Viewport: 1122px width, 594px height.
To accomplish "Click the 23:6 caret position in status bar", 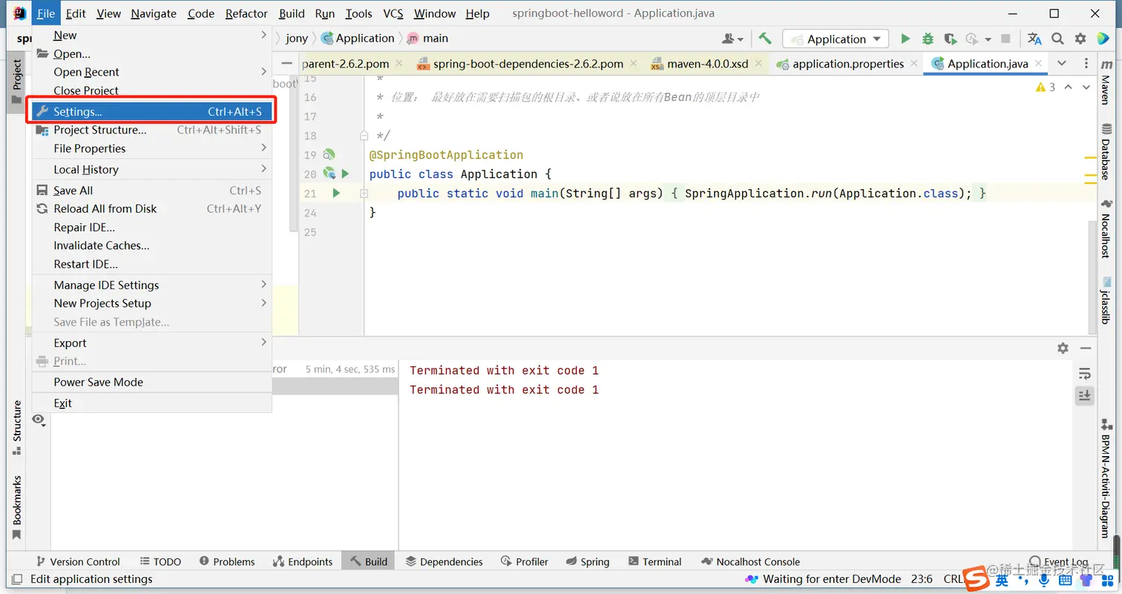I will point(920,579).
